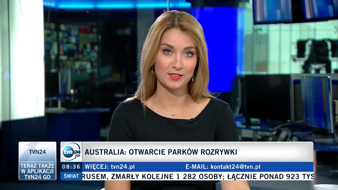Click "TERAZ TAKŻE W APLIKACJI" text
This screenshot has height=190, width=338.
(37, 169)
